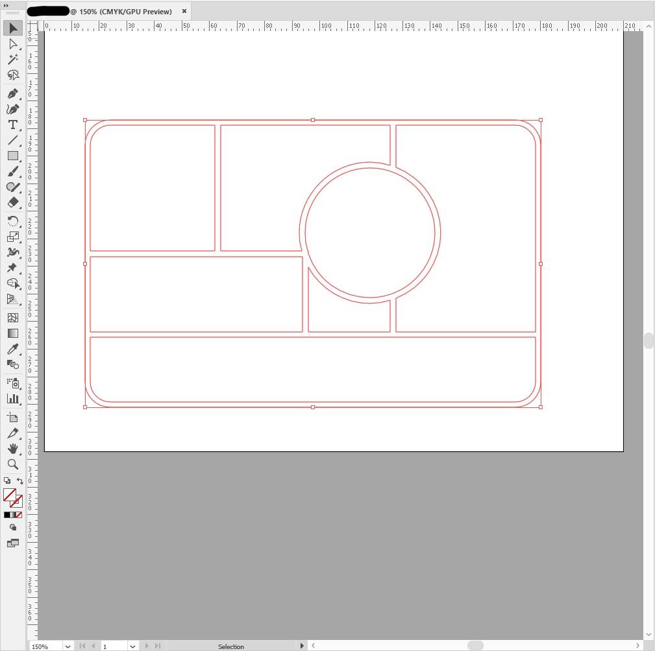The width and height of the screenshot is (655, 651).
Task: Click the horizontal scrollbar thumb
Action: click(475, 646)
